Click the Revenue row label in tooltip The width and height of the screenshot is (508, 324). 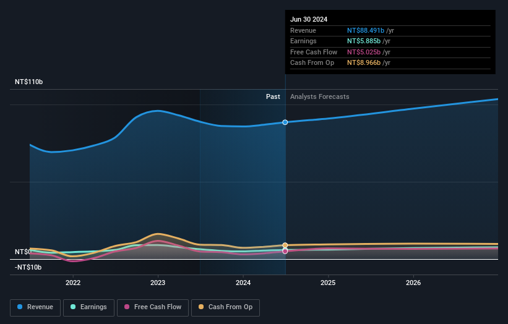pos(303,30)
